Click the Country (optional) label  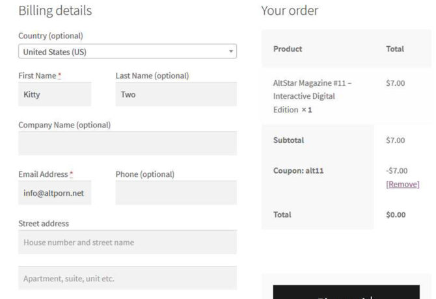click(x=51, y=36)
